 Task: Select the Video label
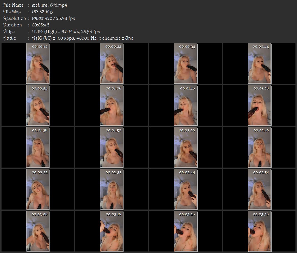pyautogui.click(x=9, y=32)
